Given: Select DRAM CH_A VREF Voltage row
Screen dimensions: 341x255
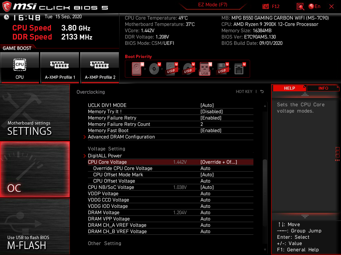Looking at the screenshot, I should (170, 225).
